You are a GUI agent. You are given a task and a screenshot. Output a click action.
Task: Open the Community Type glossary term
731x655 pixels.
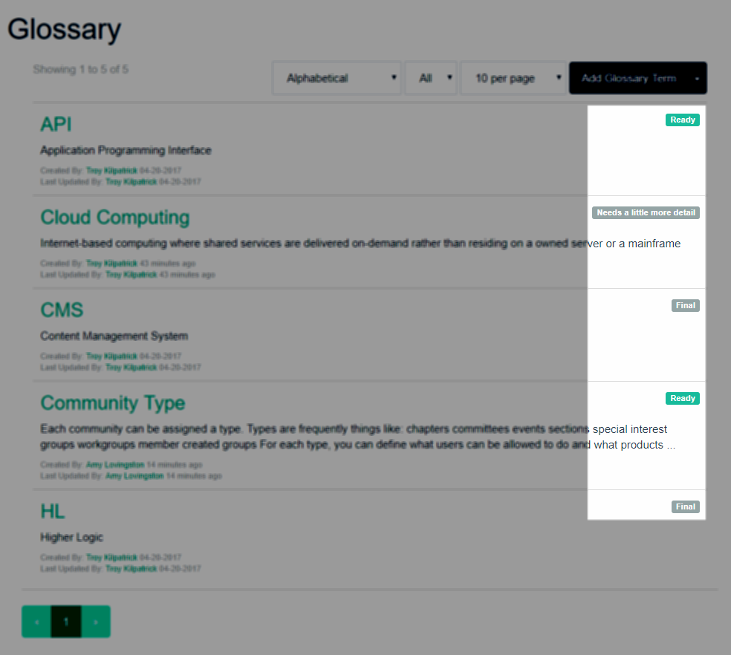112,403
